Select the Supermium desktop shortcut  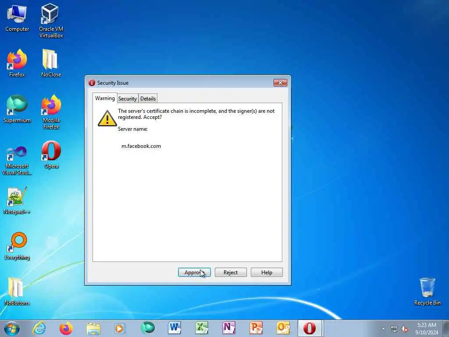pos(17,109)
